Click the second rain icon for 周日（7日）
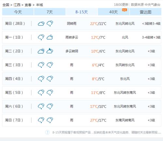The width and height of the screenshot is (163, 141). (x=50, y=120)
